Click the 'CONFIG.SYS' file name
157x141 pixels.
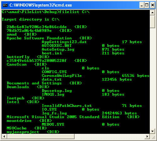pyautogui.click(x=54, y=72)
